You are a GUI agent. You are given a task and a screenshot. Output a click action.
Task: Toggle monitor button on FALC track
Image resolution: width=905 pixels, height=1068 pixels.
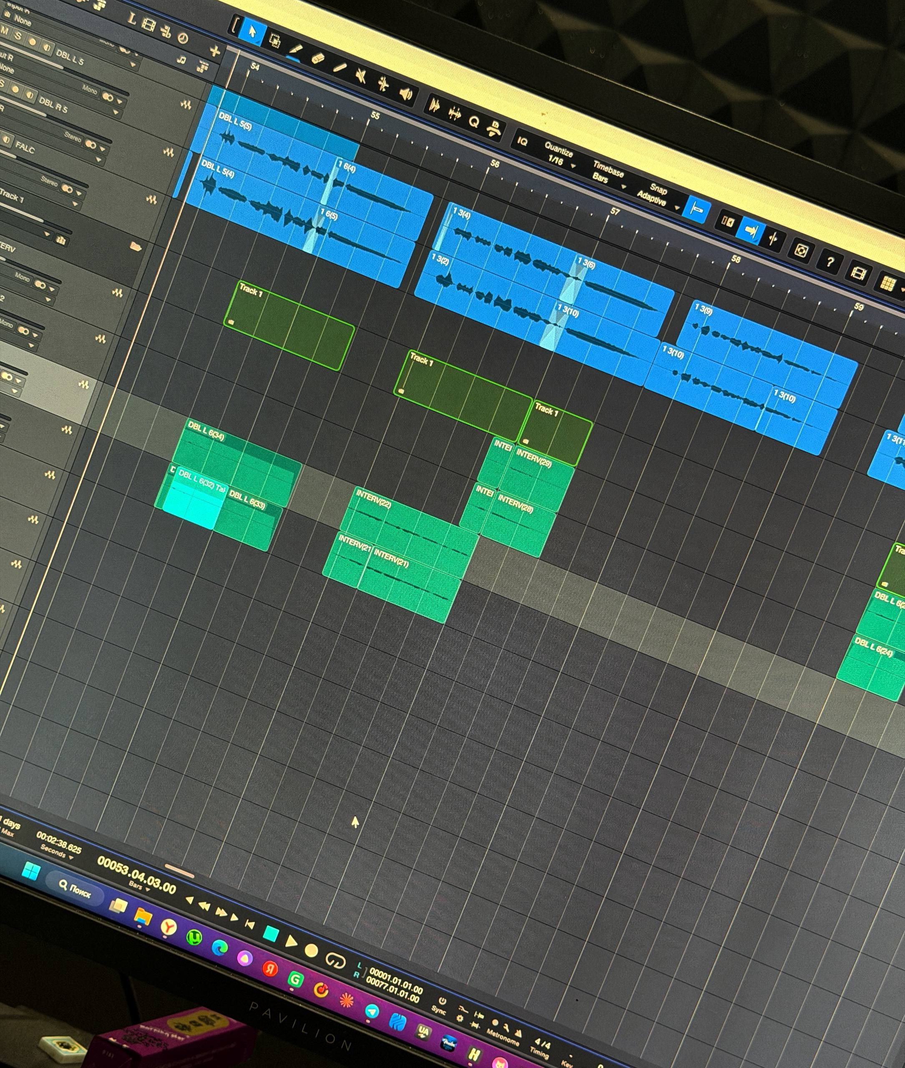coord(6,139)
